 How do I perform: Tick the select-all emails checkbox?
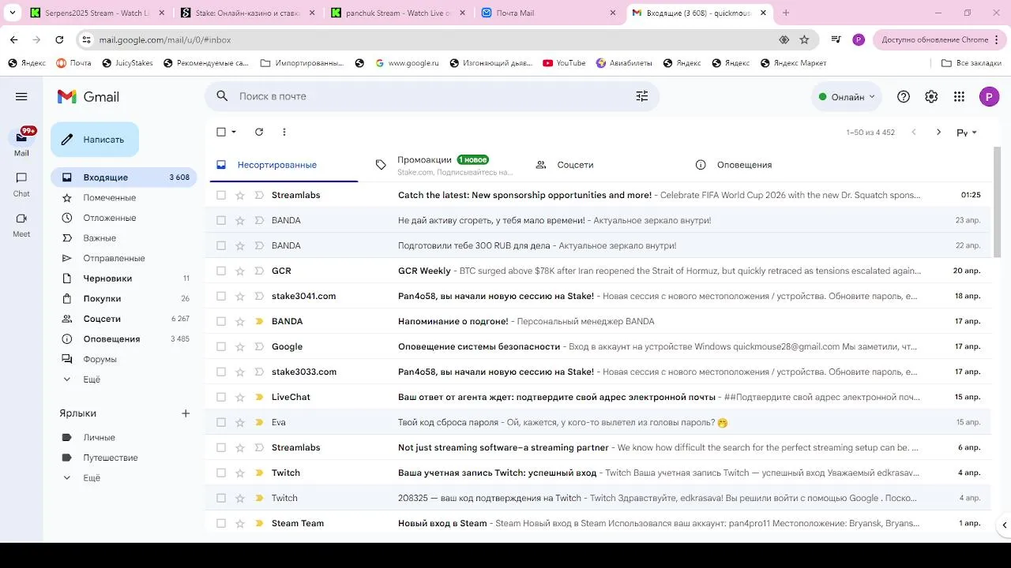tap(221, 132)
